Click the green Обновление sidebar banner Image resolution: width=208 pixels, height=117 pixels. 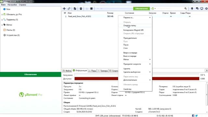click(31, 74)
